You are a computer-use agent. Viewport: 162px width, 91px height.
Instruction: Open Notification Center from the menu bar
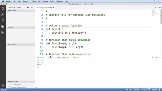(159, 1)
